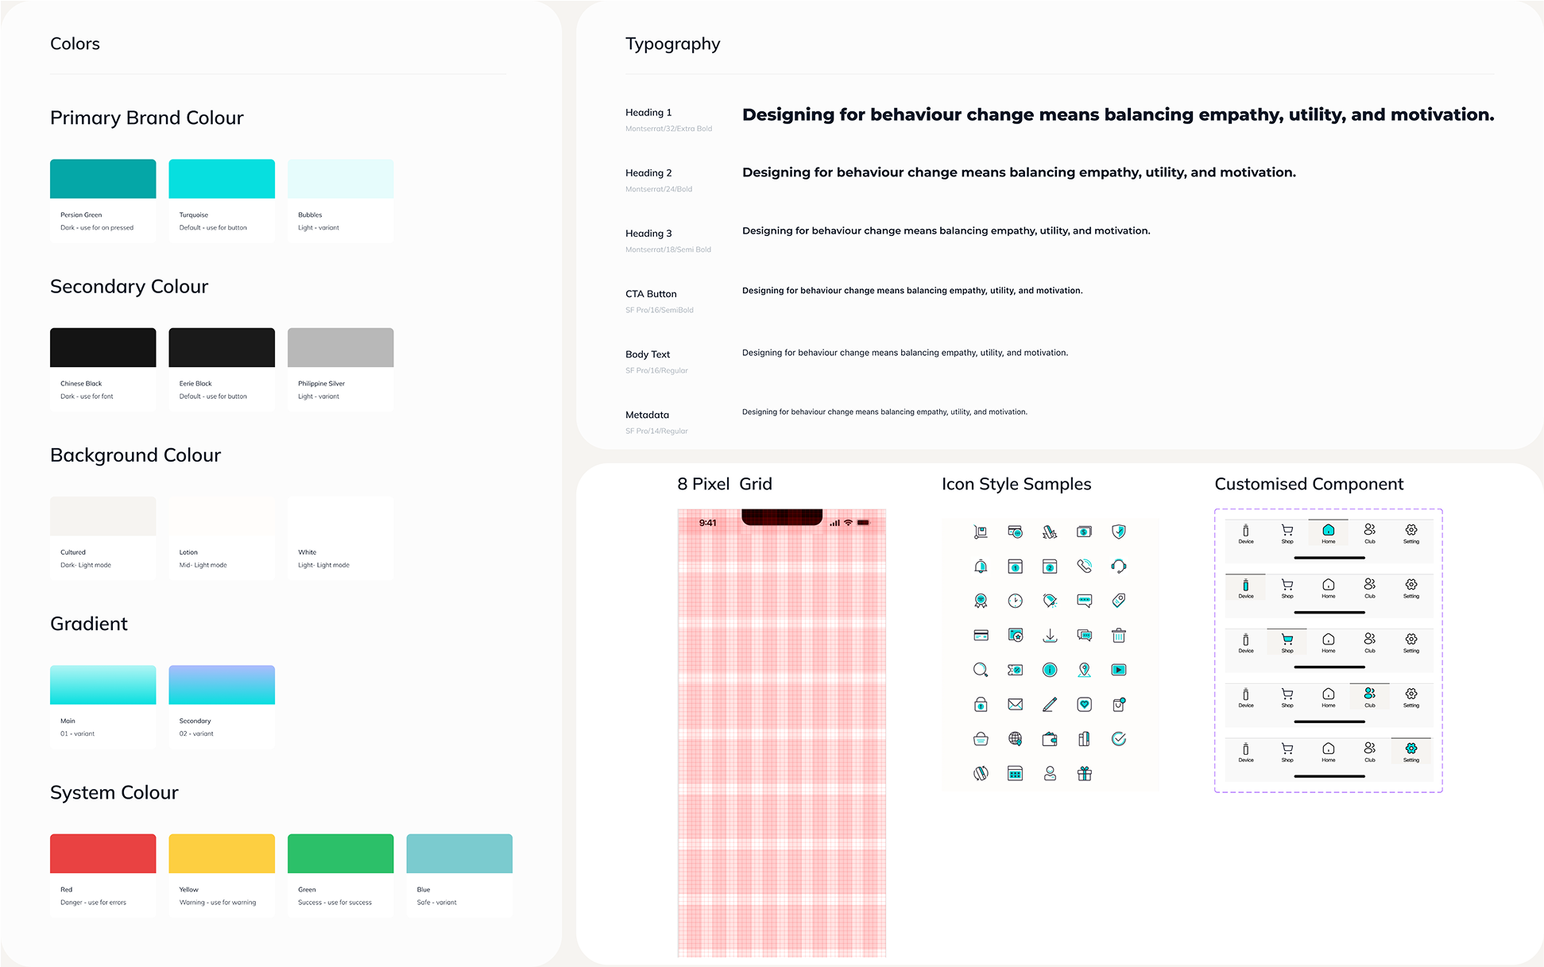The height and width of the screenshot is (967, 1544).
Task: Click the pencil edit icon
Action: click(x=1050, y=705)
